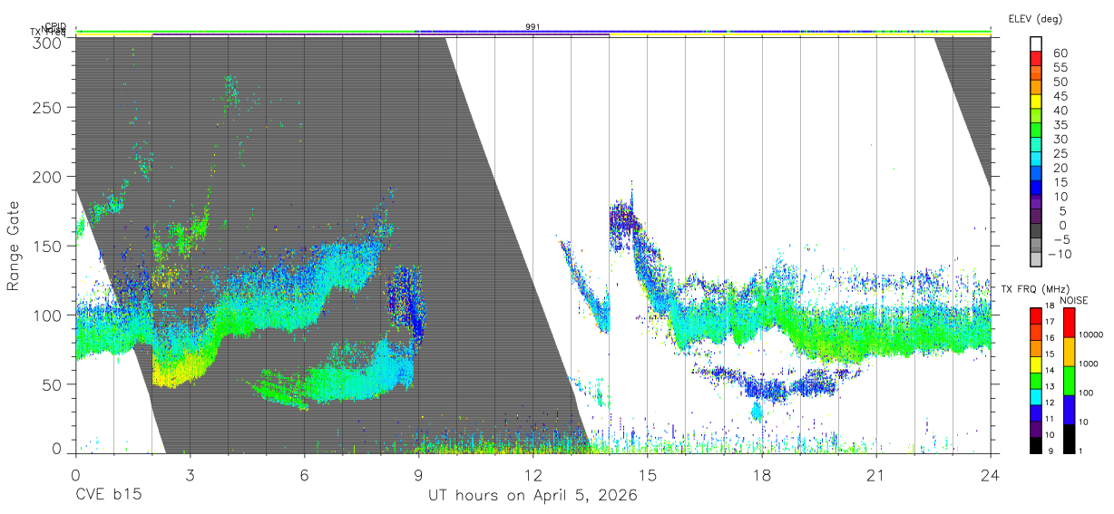Viewport: 1114px width, 514px height.
Task: Click the "3" UT hour tick label
Action: (x=190, y=474)
